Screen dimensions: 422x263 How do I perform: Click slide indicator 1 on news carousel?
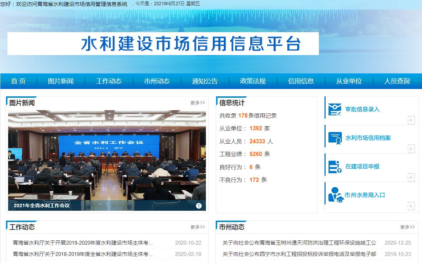(x=199, y=206)
